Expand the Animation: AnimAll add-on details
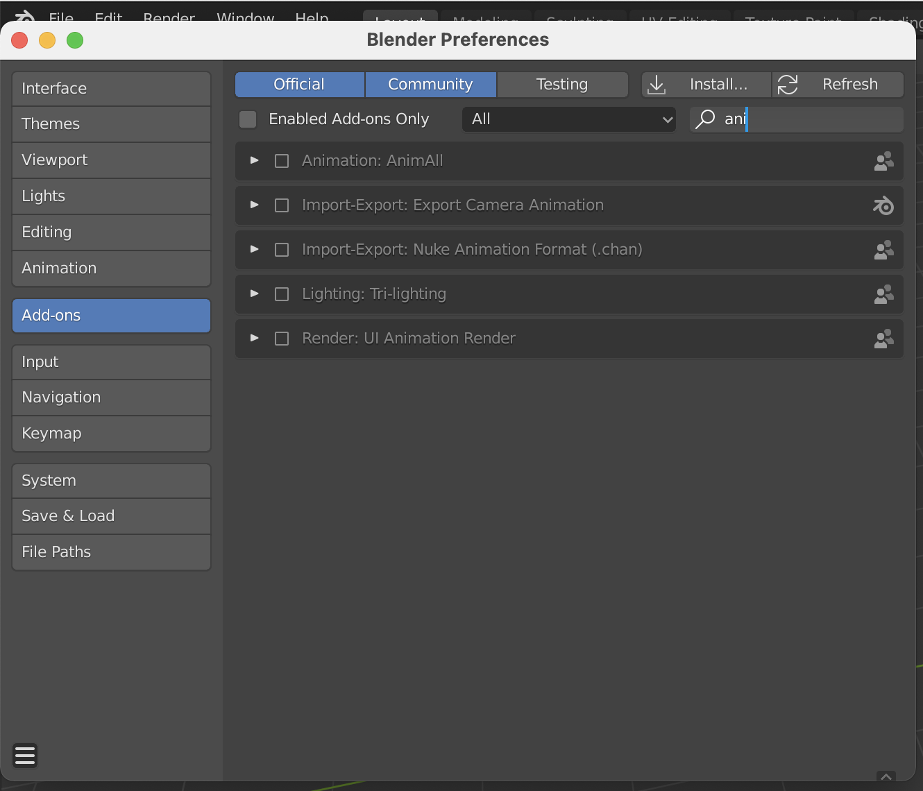 (255, 160)
